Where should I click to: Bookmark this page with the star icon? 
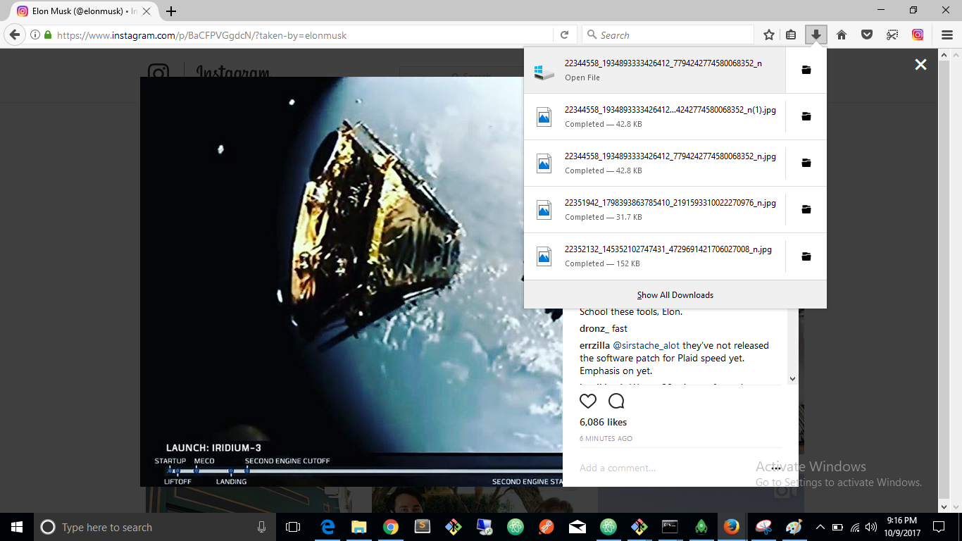pyautogui.click(x=769, y=35)
